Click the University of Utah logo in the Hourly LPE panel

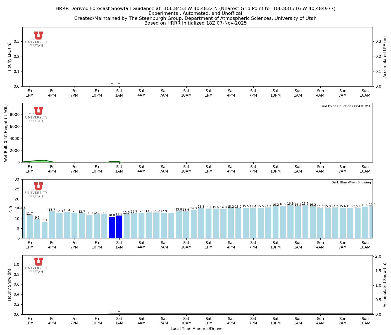pyautogui.click(x=37, y=39)
